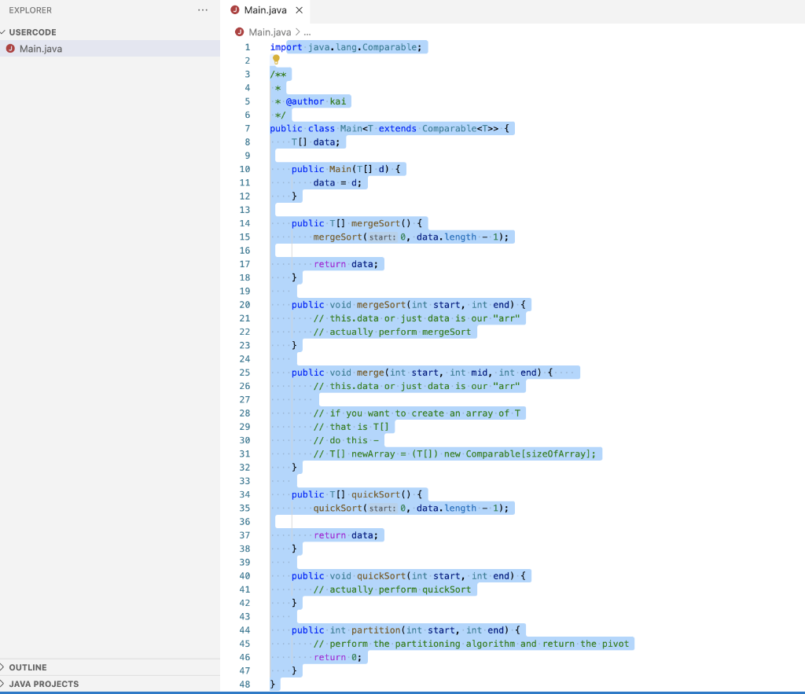Switch to the Main.java tab
Viewport: 805px width, 694px height.
click(x=265, y=9)
